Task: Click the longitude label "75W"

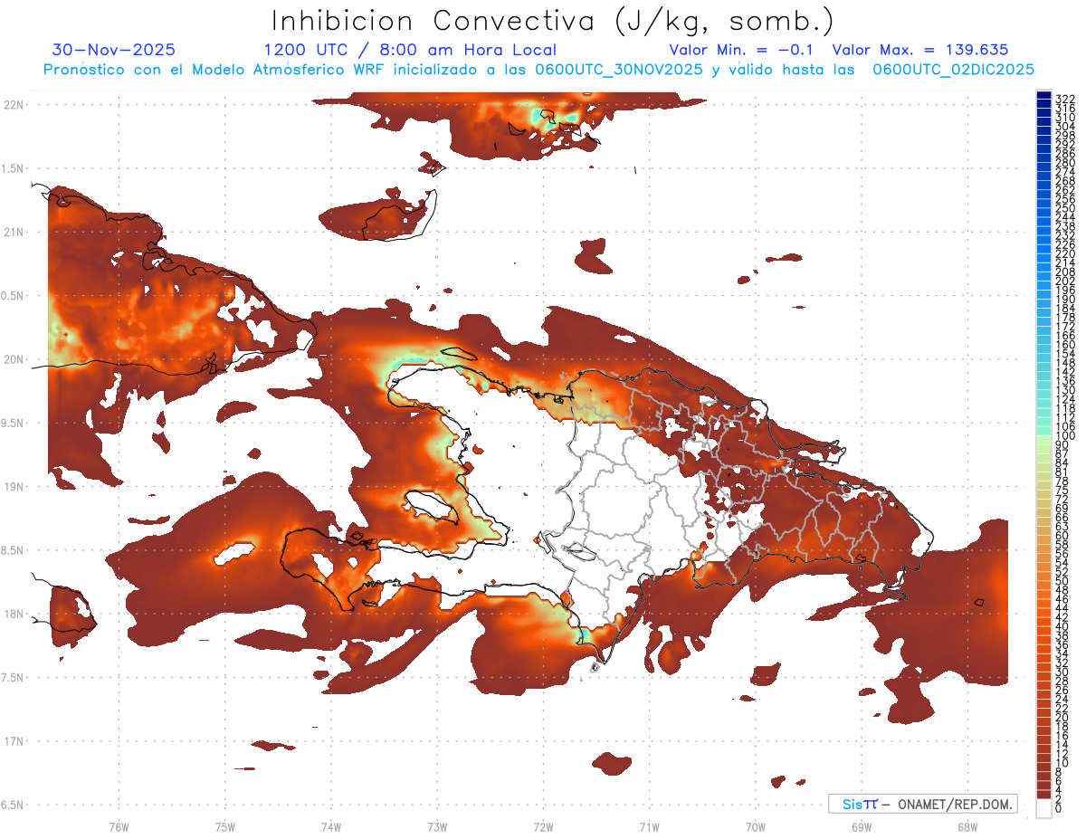Action: [x=225, y=826]
